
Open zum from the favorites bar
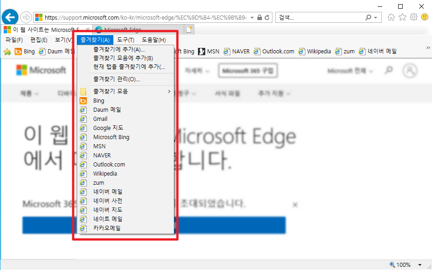click(x=345, y=52)
